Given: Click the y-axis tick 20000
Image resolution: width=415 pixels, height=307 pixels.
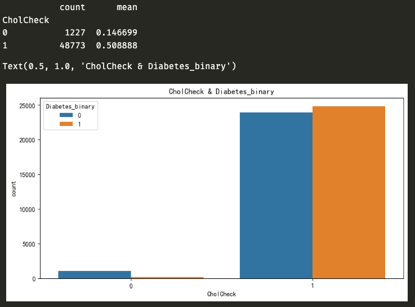Looking at the screenshot, I should pyautogui.click(x=27, y=141).
